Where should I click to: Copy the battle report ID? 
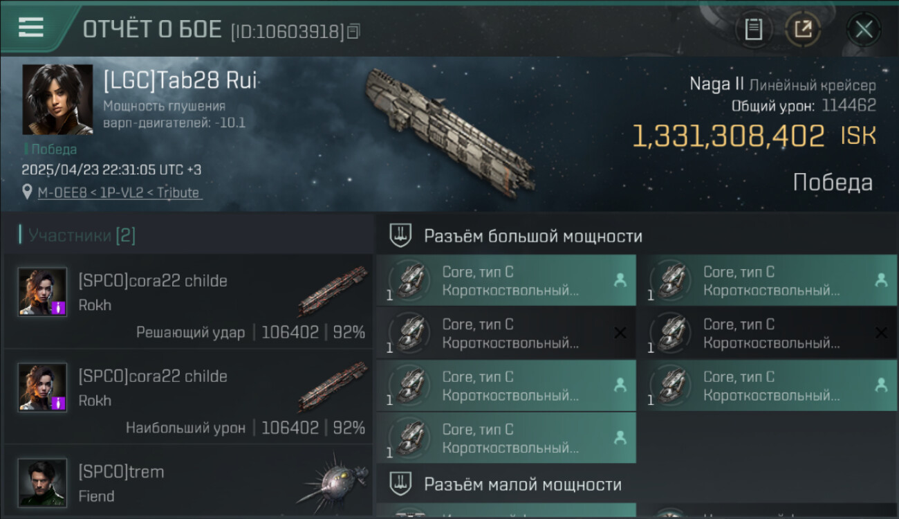(x=353, y=31)
